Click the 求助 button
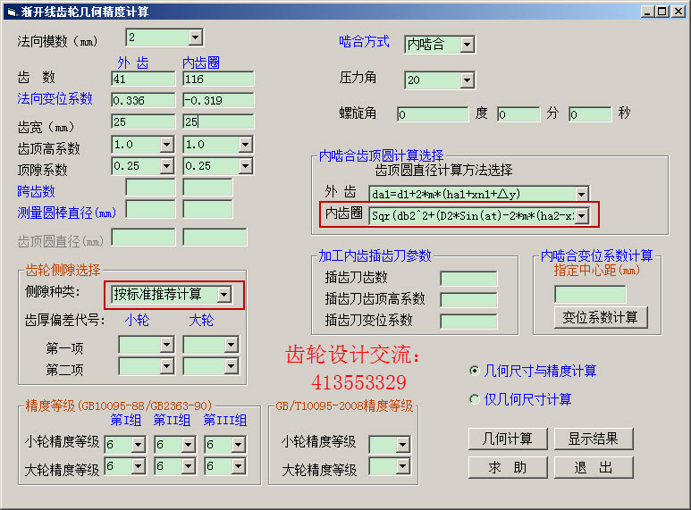This screenshot has width=691, height=510. [x=508, y=467]
